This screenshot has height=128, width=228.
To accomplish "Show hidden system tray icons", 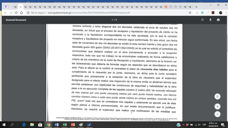I will pyautogui.click(x=183, y=125).
